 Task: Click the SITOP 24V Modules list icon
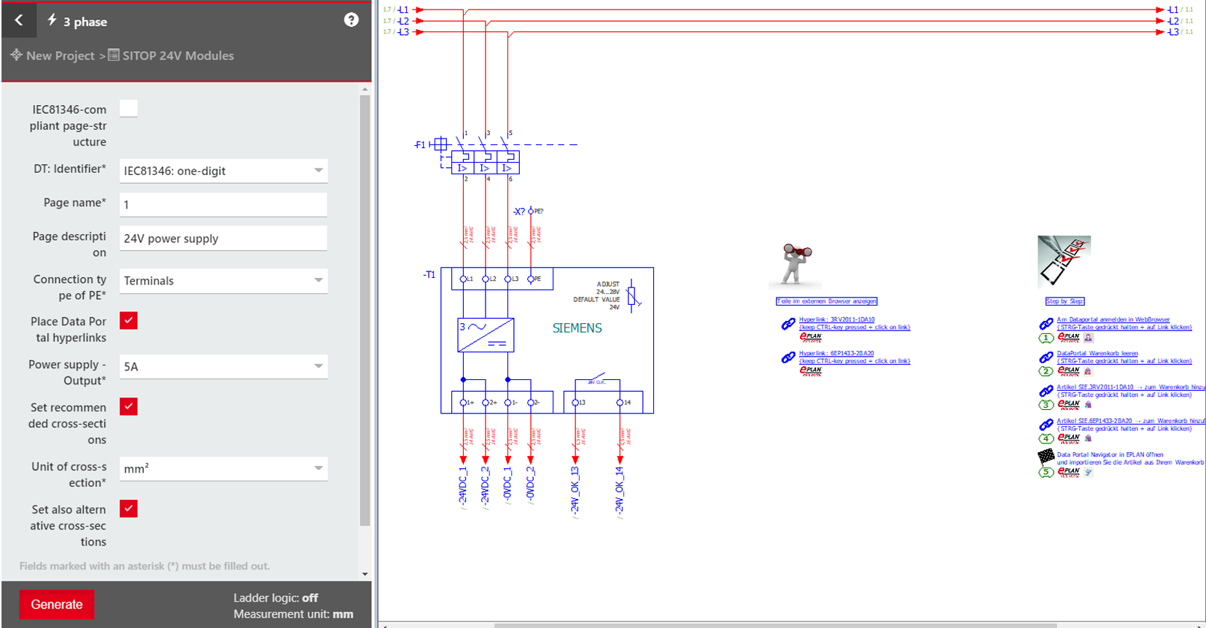point(114,55)
